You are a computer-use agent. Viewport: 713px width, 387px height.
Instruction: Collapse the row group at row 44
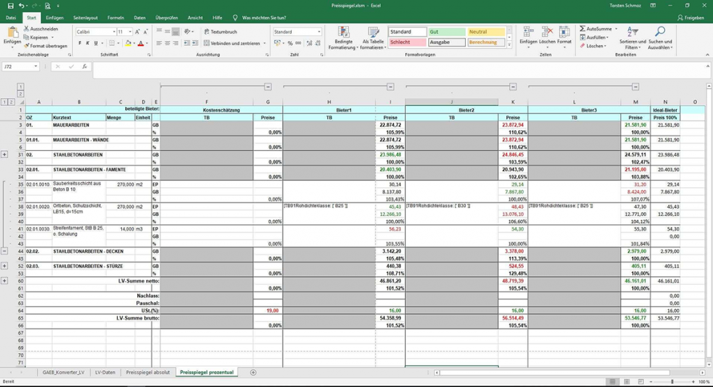[5, 251]
